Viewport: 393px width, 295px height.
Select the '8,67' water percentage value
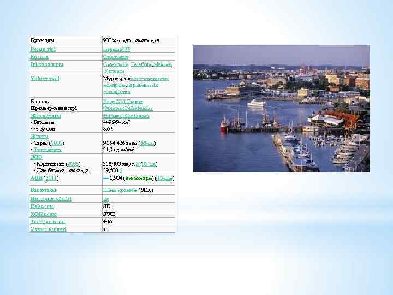tap(108, 129)
